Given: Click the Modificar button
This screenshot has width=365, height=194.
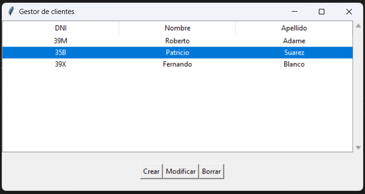Looking at the screenshot, I should pos(181,172).
